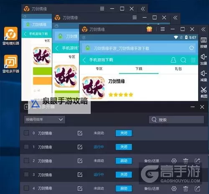Open the search magnifier in teal header
Screen dimensions: 209x194
[183, 60]
